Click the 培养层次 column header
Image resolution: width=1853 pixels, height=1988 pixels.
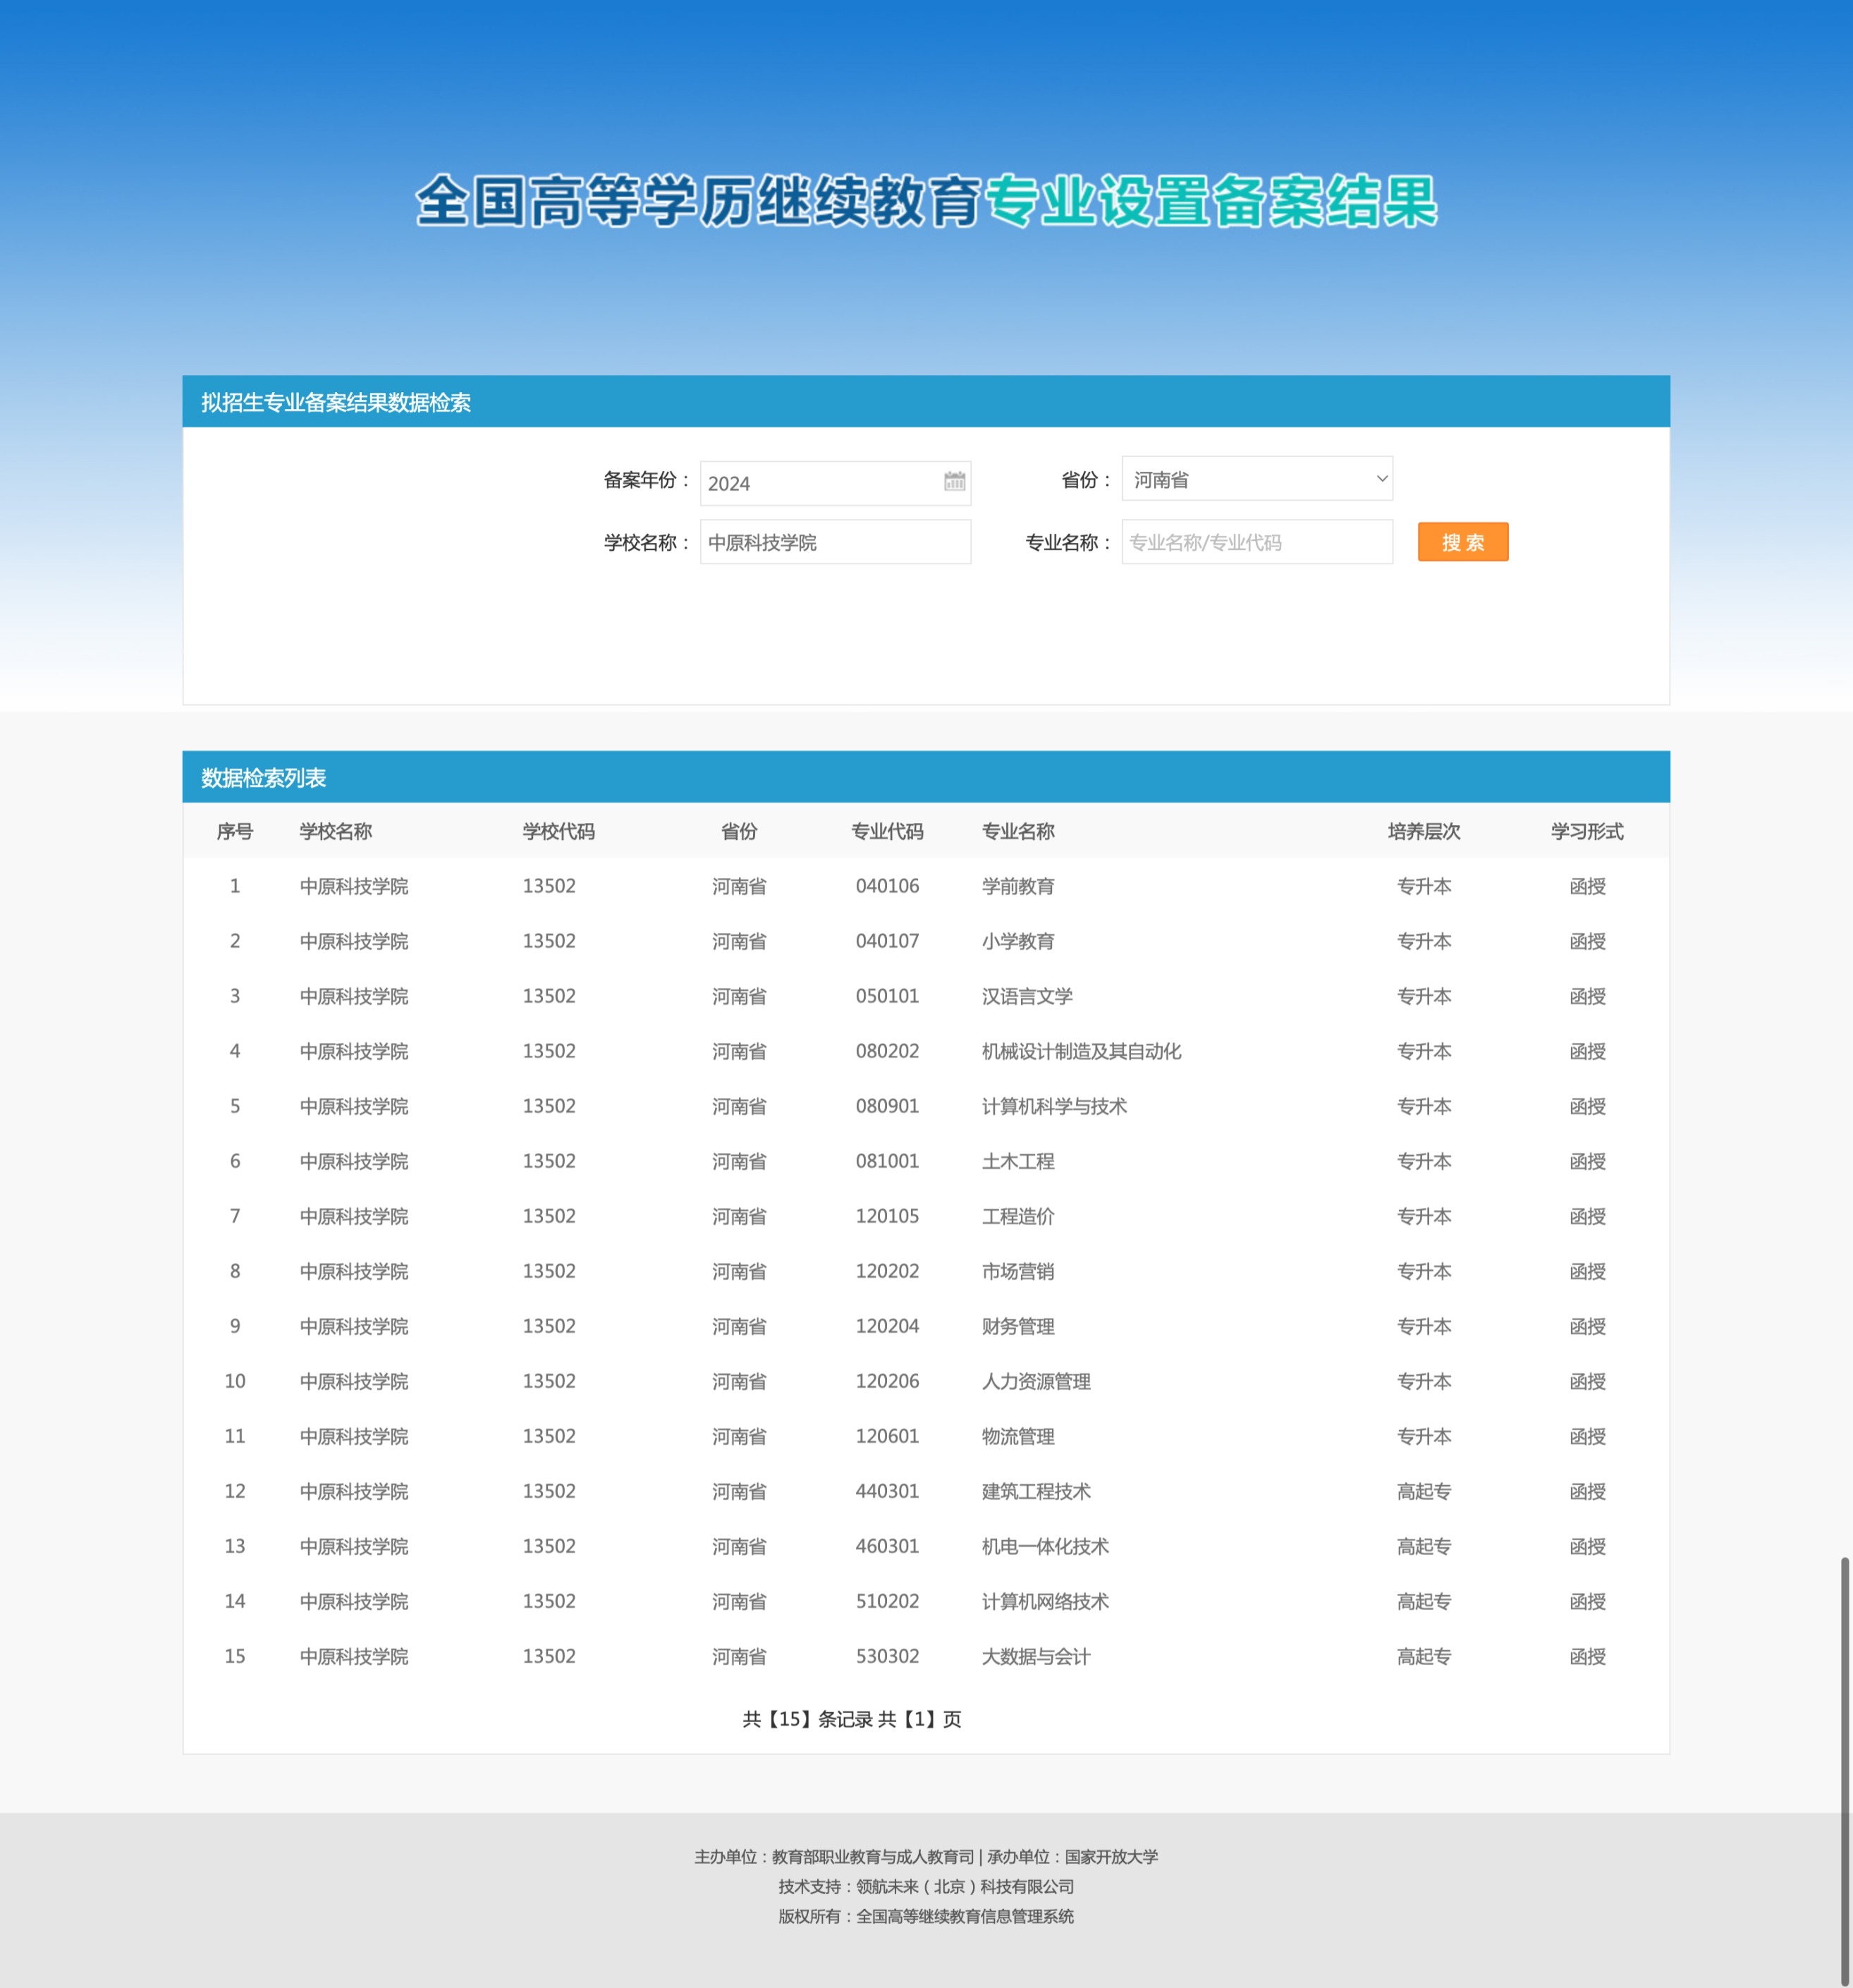(x=1424, y=832)
